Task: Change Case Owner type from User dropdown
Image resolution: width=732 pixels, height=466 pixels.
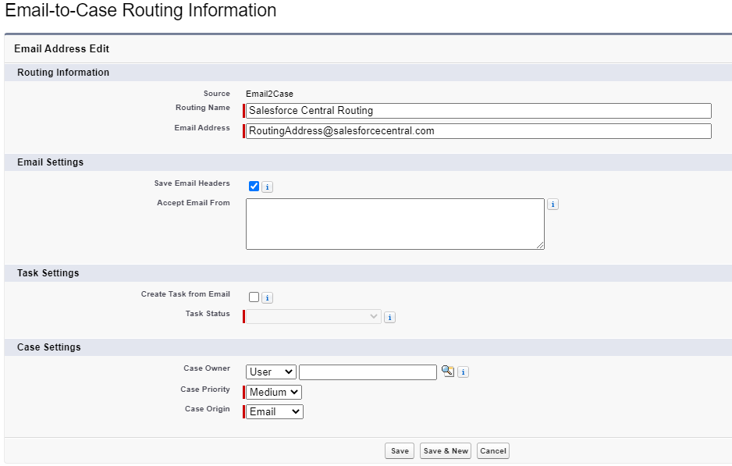Action: pyautogui.click(x=270, y=372)
